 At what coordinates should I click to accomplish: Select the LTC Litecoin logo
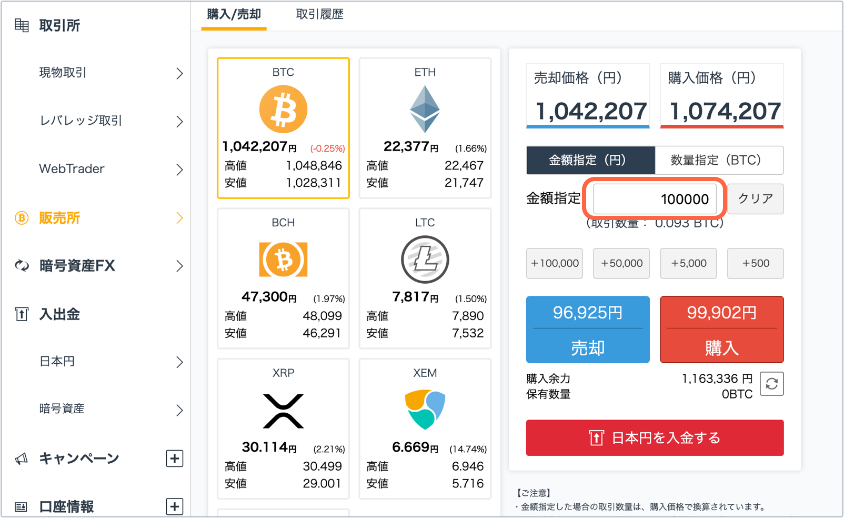tap(425, 260)
